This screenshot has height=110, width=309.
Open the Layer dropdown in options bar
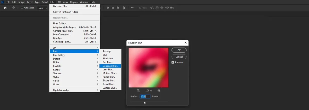click(x=43, y=8)
